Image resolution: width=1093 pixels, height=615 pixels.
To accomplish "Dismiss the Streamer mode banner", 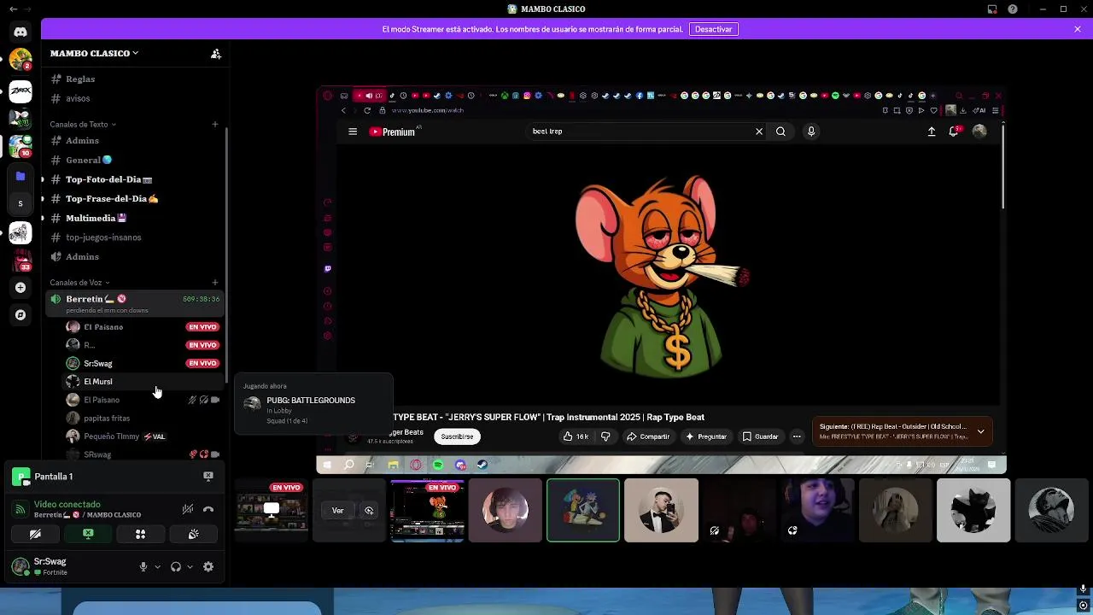I will point(1078,29).
